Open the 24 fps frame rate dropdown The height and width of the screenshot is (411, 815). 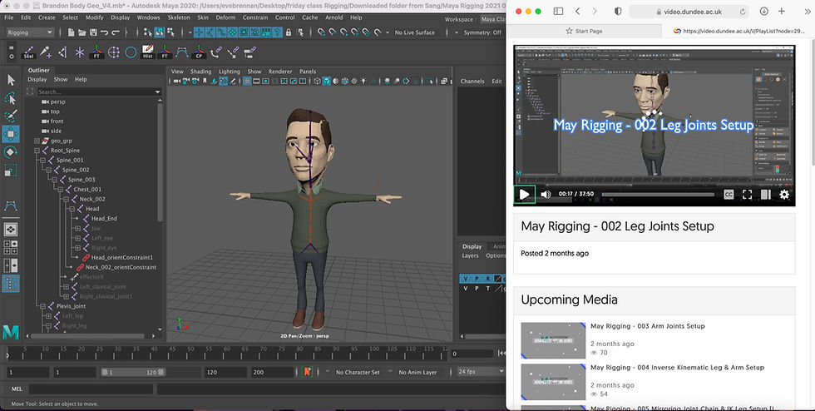(481, 371)
